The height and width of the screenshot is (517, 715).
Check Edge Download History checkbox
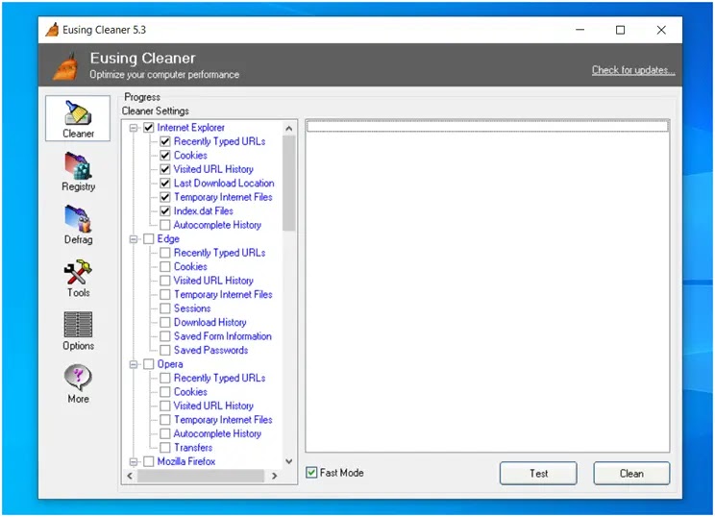click(165, 322)
